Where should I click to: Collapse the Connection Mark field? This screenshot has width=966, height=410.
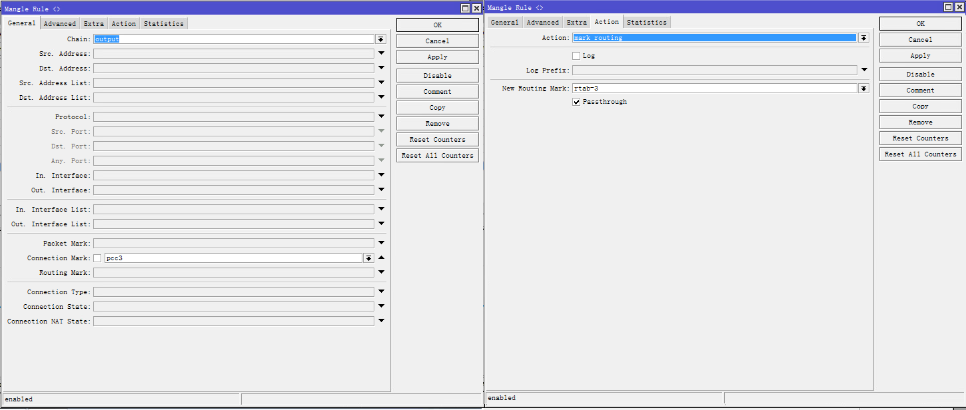[382, 258]
